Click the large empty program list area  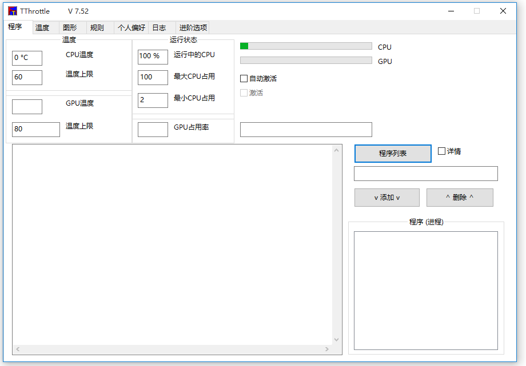point(173,245)
